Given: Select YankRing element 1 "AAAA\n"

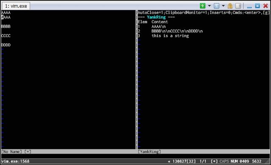Looking at the screenshot, I should point(158,26).
